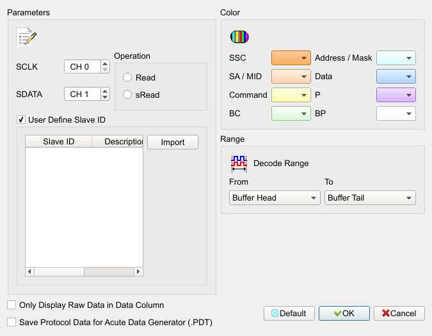This screenshot has height=336, width=432.
Task: Click the Default button
Action: pos(289,313)
